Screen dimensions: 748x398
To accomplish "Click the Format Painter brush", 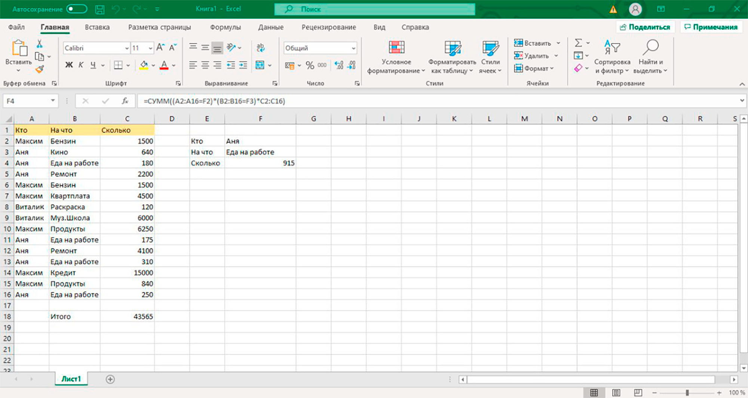I will tap(40, 69).
